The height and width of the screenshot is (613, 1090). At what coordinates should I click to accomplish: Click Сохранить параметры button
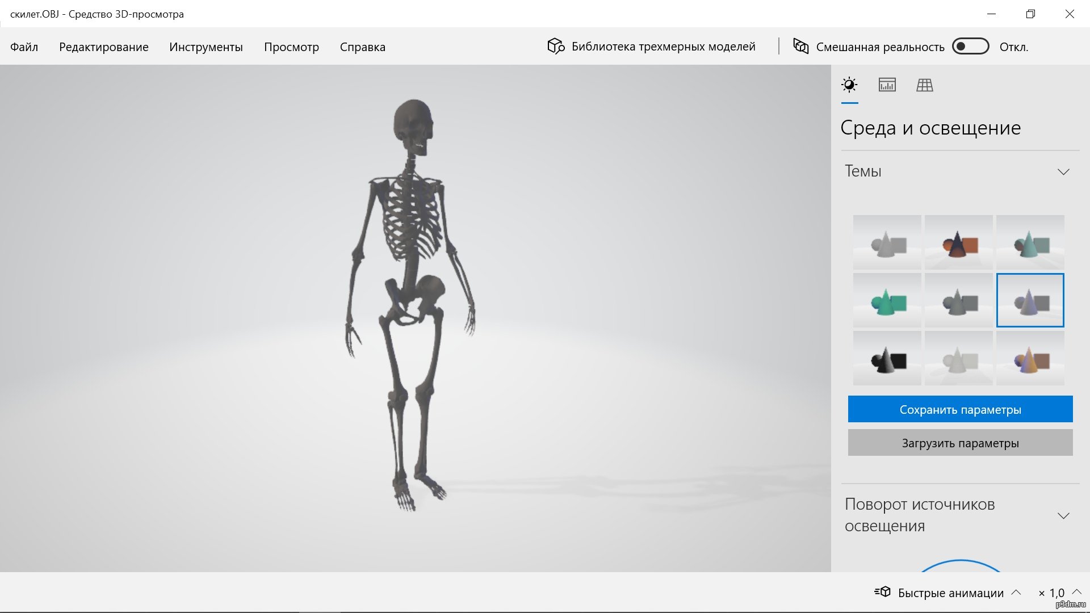pos(960,409)
